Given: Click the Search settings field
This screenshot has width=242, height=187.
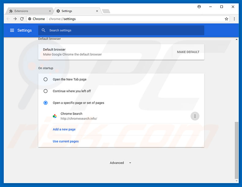Looking at the screenshot, I should pyautogui.click(x=123, y=30).
